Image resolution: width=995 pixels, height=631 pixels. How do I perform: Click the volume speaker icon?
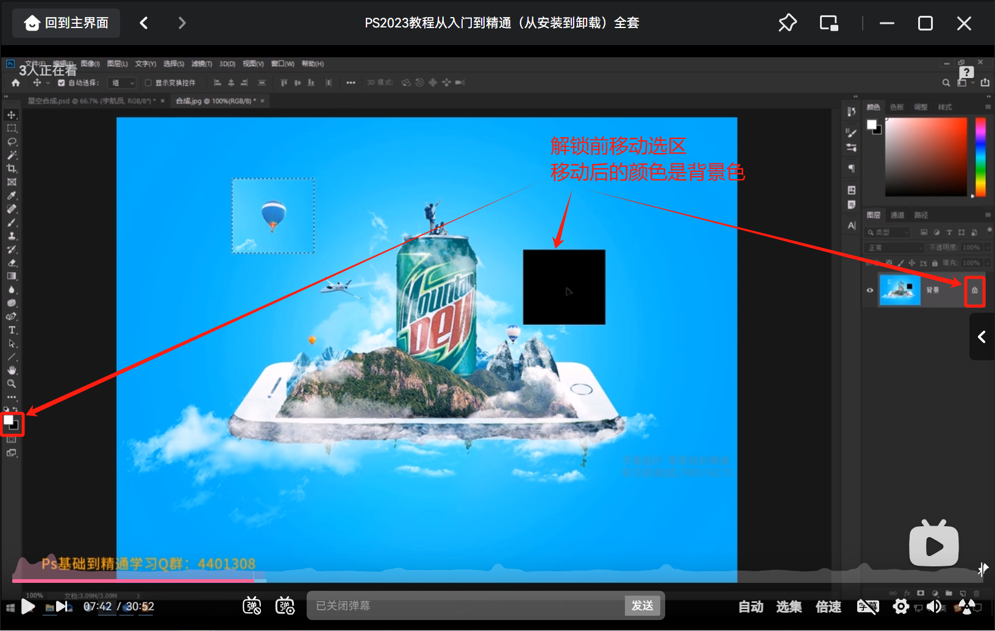click(933, 606)
